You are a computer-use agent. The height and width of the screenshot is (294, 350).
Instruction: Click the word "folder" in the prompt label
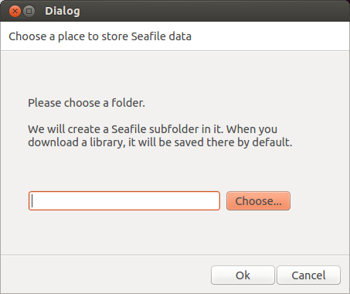tap(126, 103)
